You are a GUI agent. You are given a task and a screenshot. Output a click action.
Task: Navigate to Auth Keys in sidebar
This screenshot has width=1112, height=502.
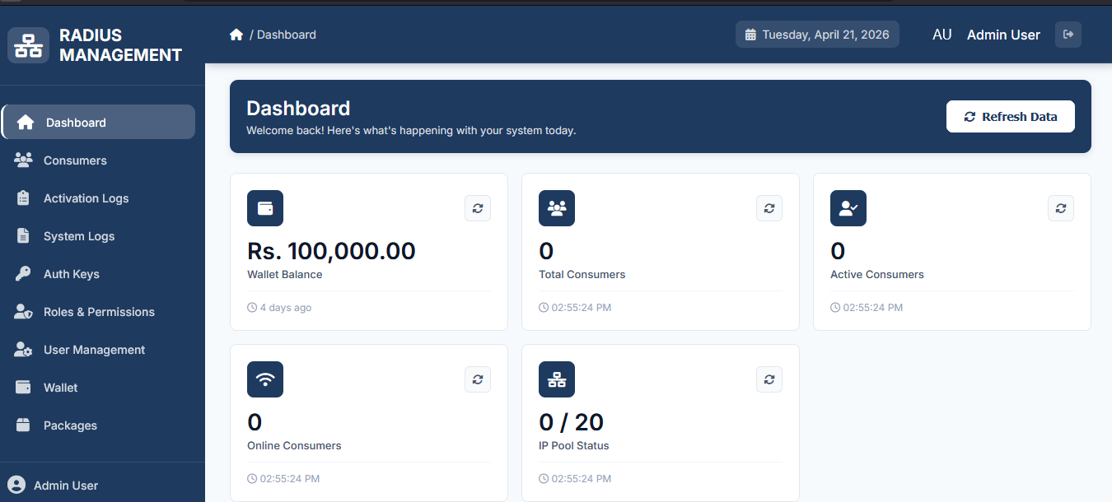click(99, 274)
